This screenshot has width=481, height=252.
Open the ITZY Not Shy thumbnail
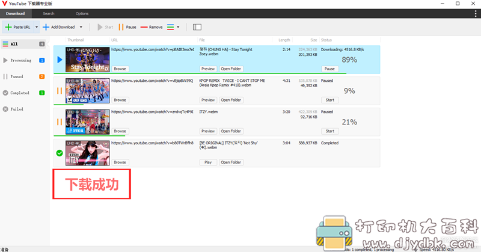pyautogui.click(x=87, y=153)
